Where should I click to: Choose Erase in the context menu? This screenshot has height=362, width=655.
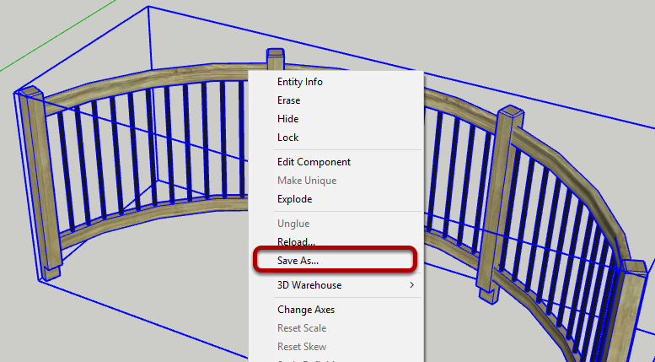288,100
